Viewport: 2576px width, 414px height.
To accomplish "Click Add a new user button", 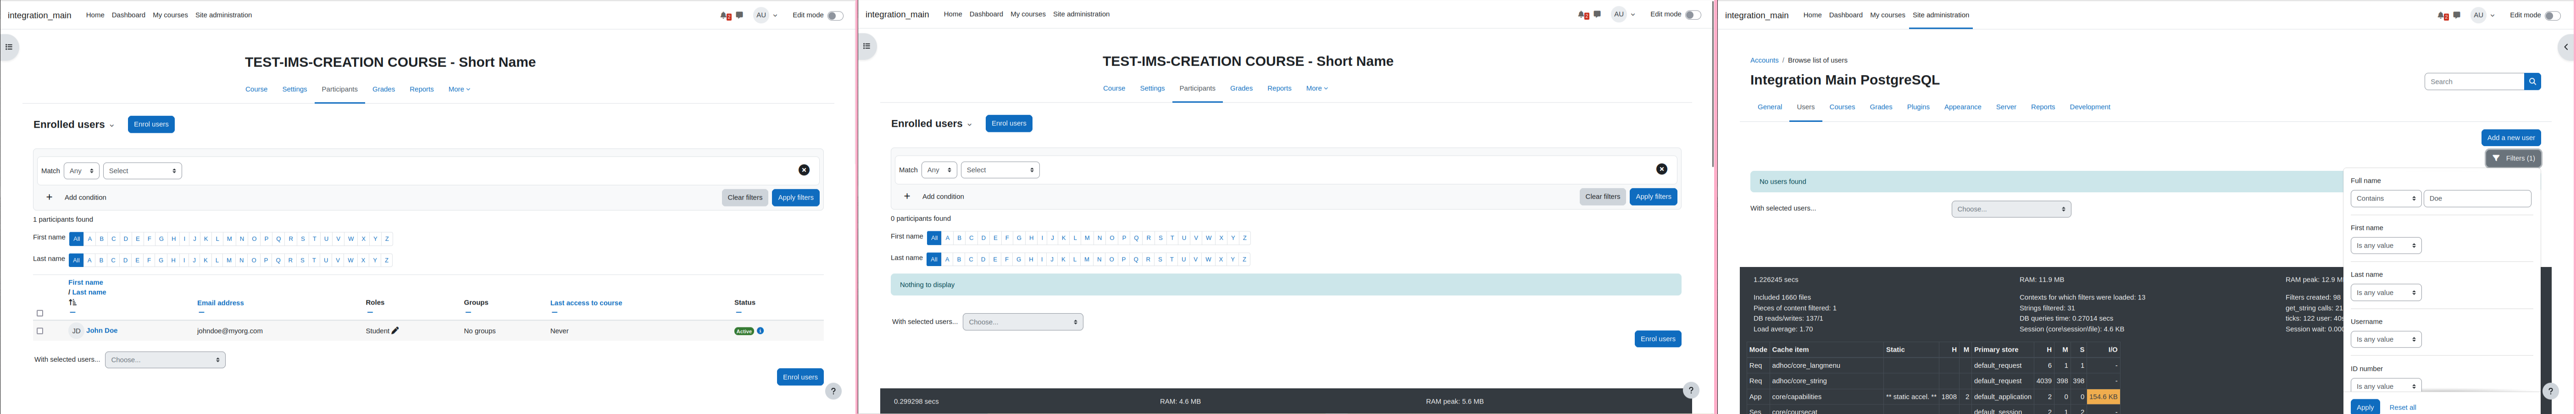I will pyautogui.click(x=2511, y=138).
